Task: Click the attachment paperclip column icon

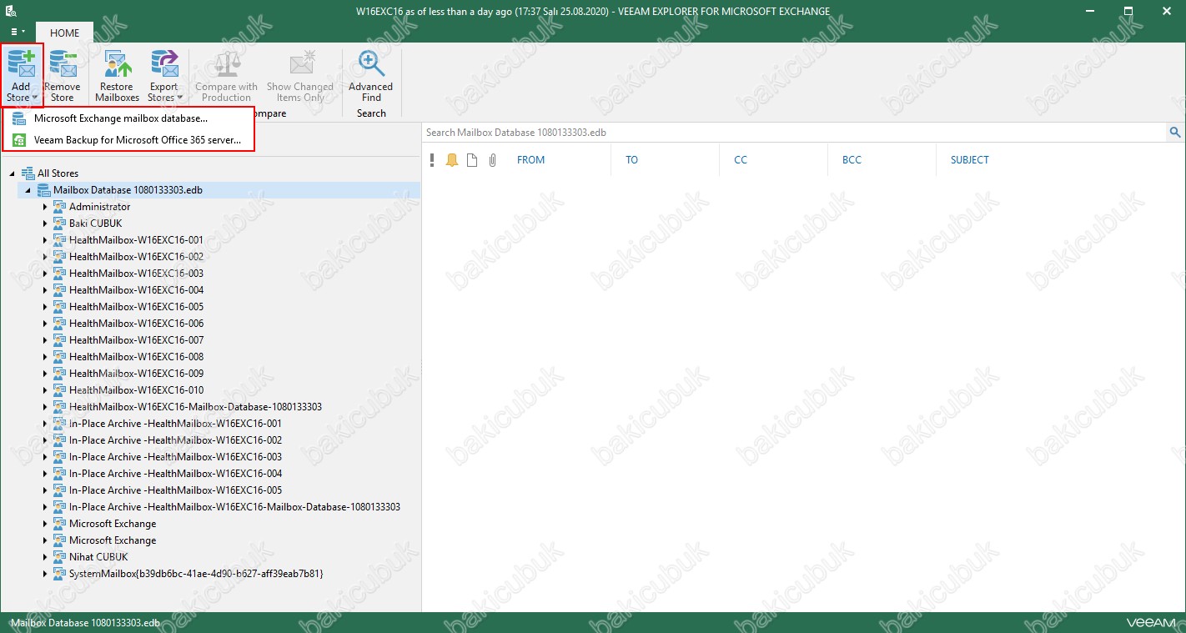Action: tap(492, 160)
